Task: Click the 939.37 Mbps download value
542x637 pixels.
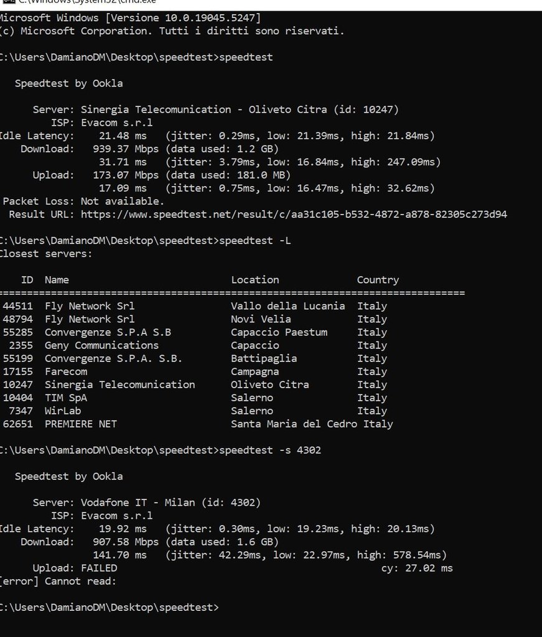Action: point(126,149)
